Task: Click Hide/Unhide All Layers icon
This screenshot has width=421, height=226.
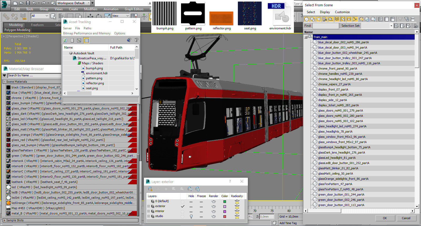Action: pyautogui.click(x=190, y=189)
